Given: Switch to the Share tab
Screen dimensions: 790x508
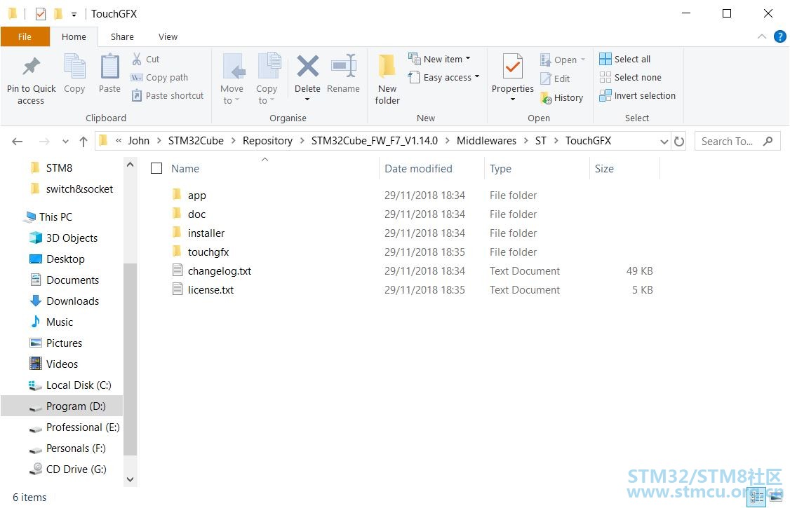Looking at the screenshot, I should tap(123, 36).
